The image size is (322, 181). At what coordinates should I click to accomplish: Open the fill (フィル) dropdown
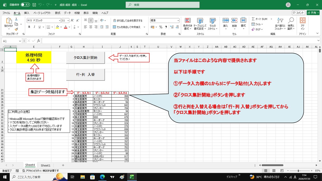coord(257,24)
